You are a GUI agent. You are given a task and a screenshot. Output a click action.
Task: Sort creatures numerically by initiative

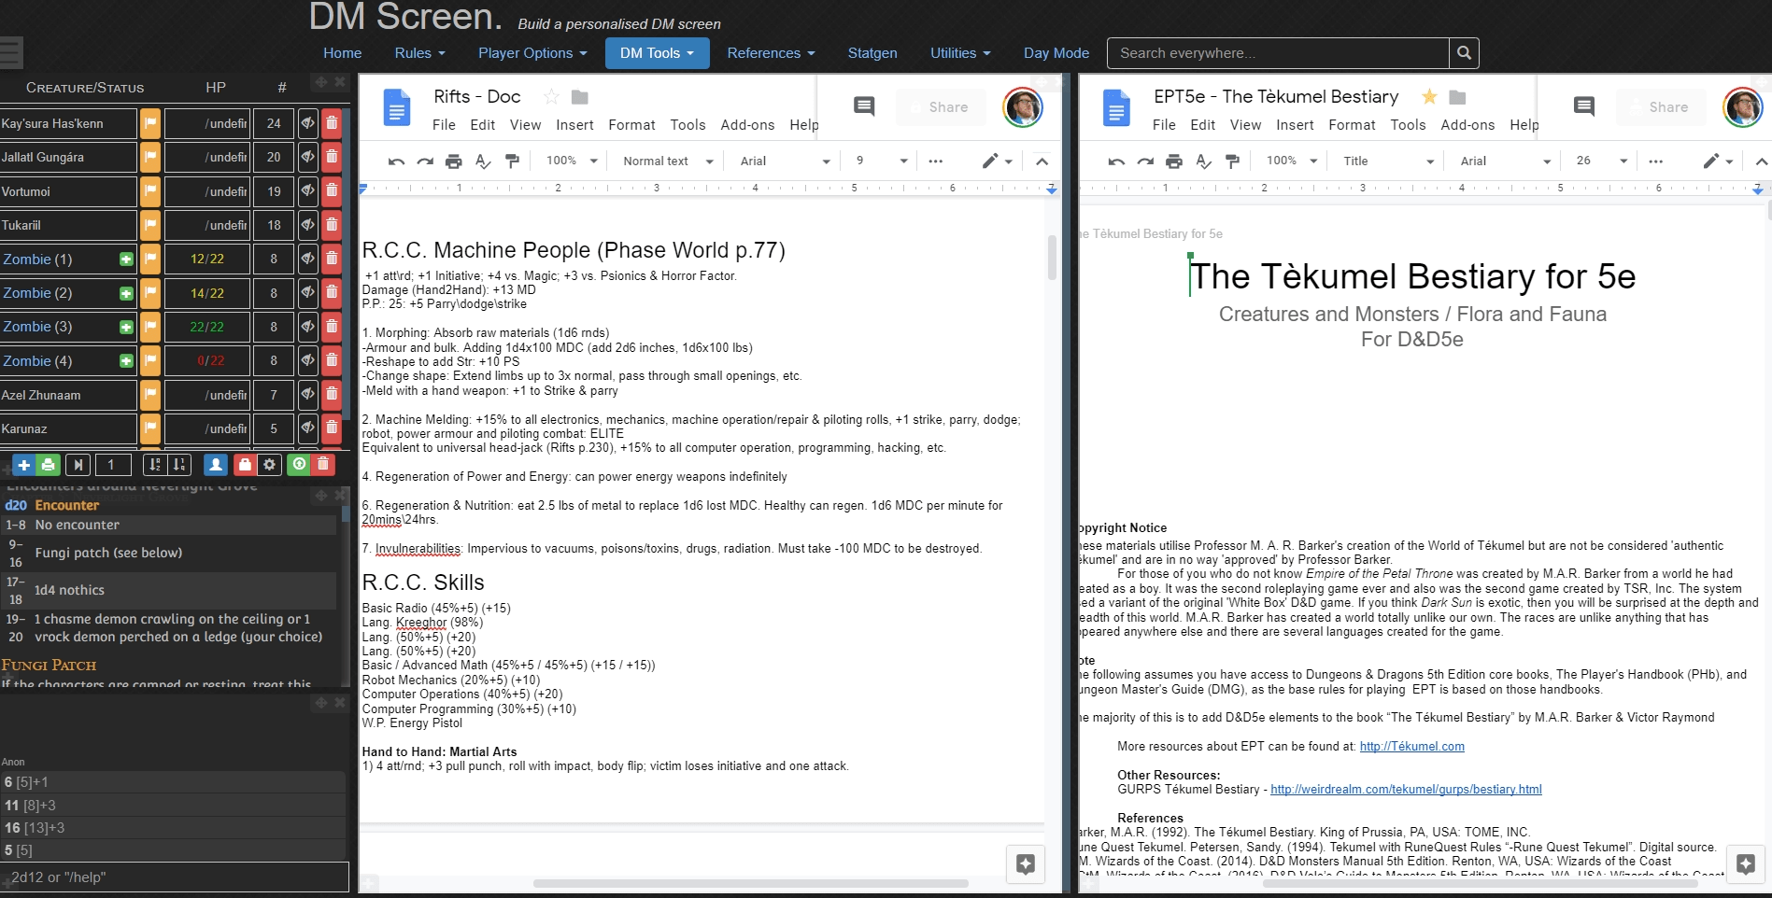[x=179, y=465]
